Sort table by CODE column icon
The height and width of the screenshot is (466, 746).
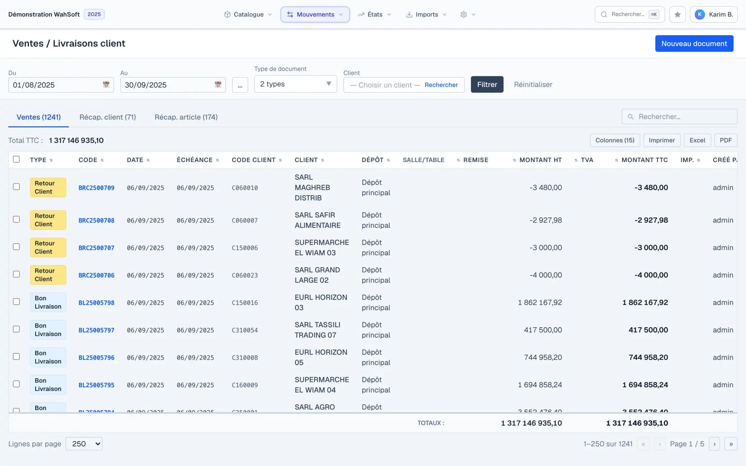pyautogui.click(x=102, y=160)
